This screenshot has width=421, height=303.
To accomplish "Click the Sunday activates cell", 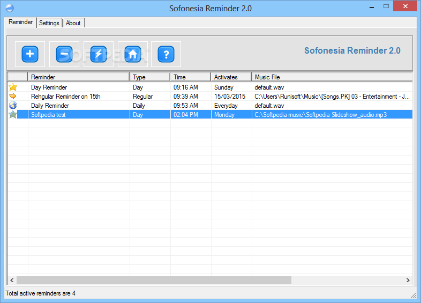I will [x=224, y=87].
